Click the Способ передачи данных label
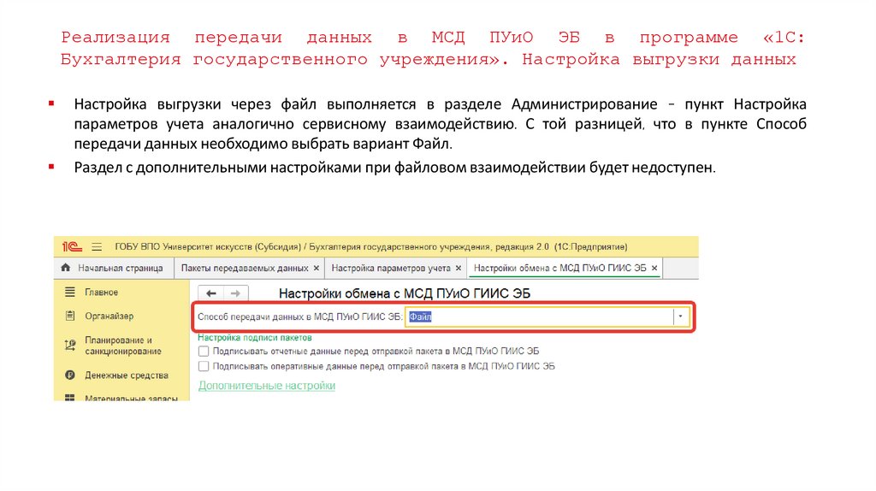876x491 pixels. (x=300, y=316)
